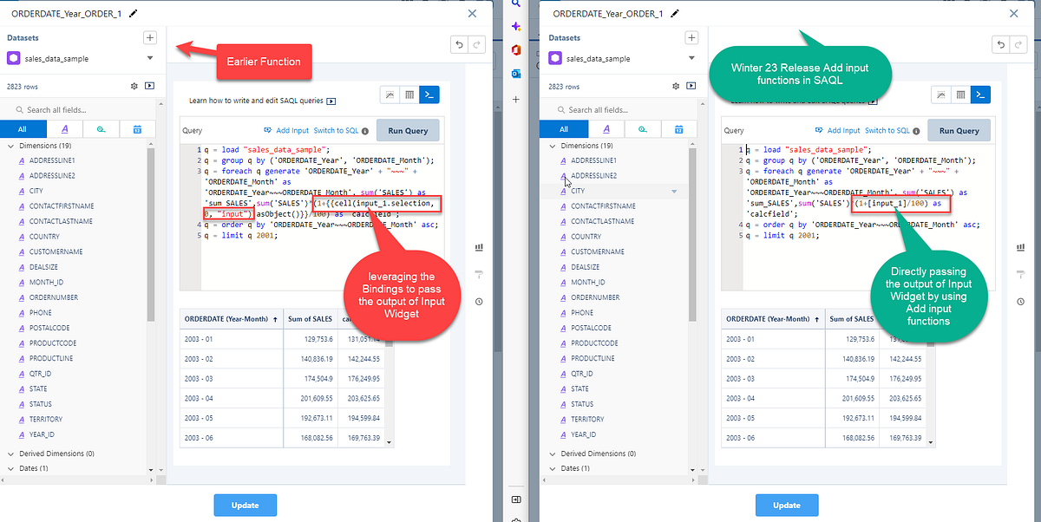The height and width of the screenshot is (522, 1041).
Task: Add dataset plus button in left panel
Action: pos(149,38)
